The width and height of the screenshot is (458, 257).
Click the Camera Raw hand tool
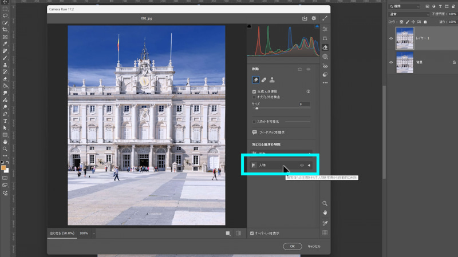pos(325,212)
